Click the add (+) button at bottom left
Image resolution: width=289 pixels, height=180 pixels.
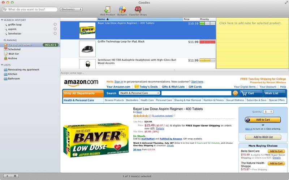click(7, 176)
